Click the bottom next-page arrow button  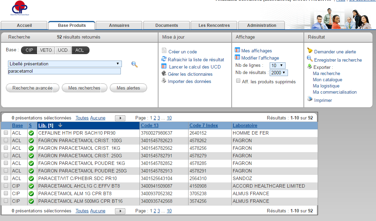coord(120,211)
